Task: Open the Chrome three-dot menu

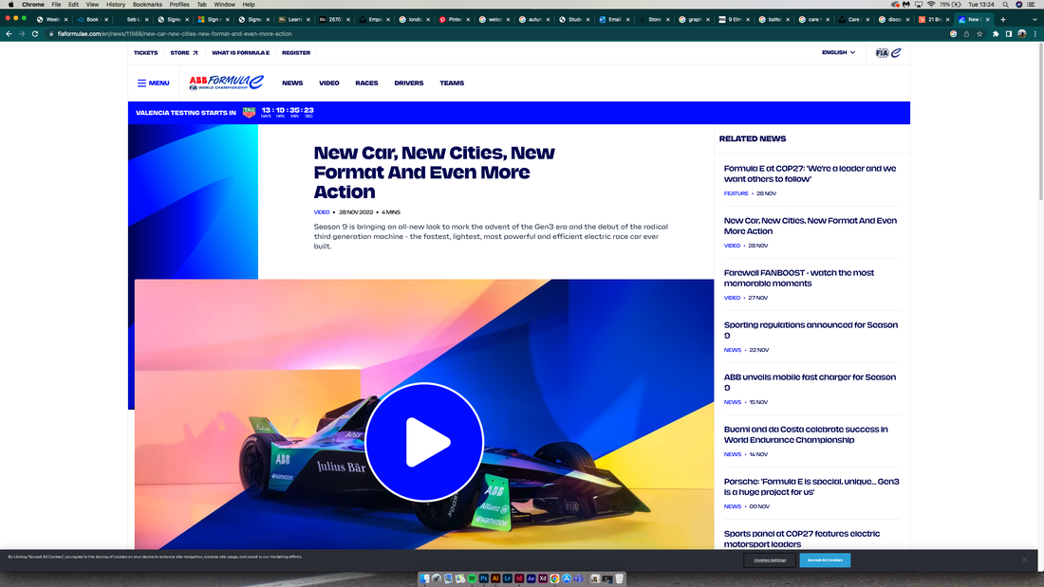Action: click(x=1035, y=34)
